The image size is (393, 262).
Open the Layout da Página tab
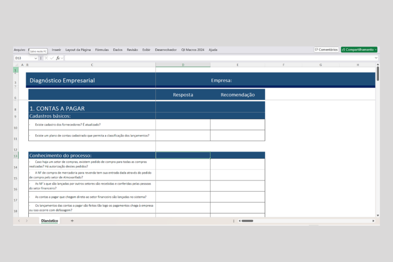78,50
